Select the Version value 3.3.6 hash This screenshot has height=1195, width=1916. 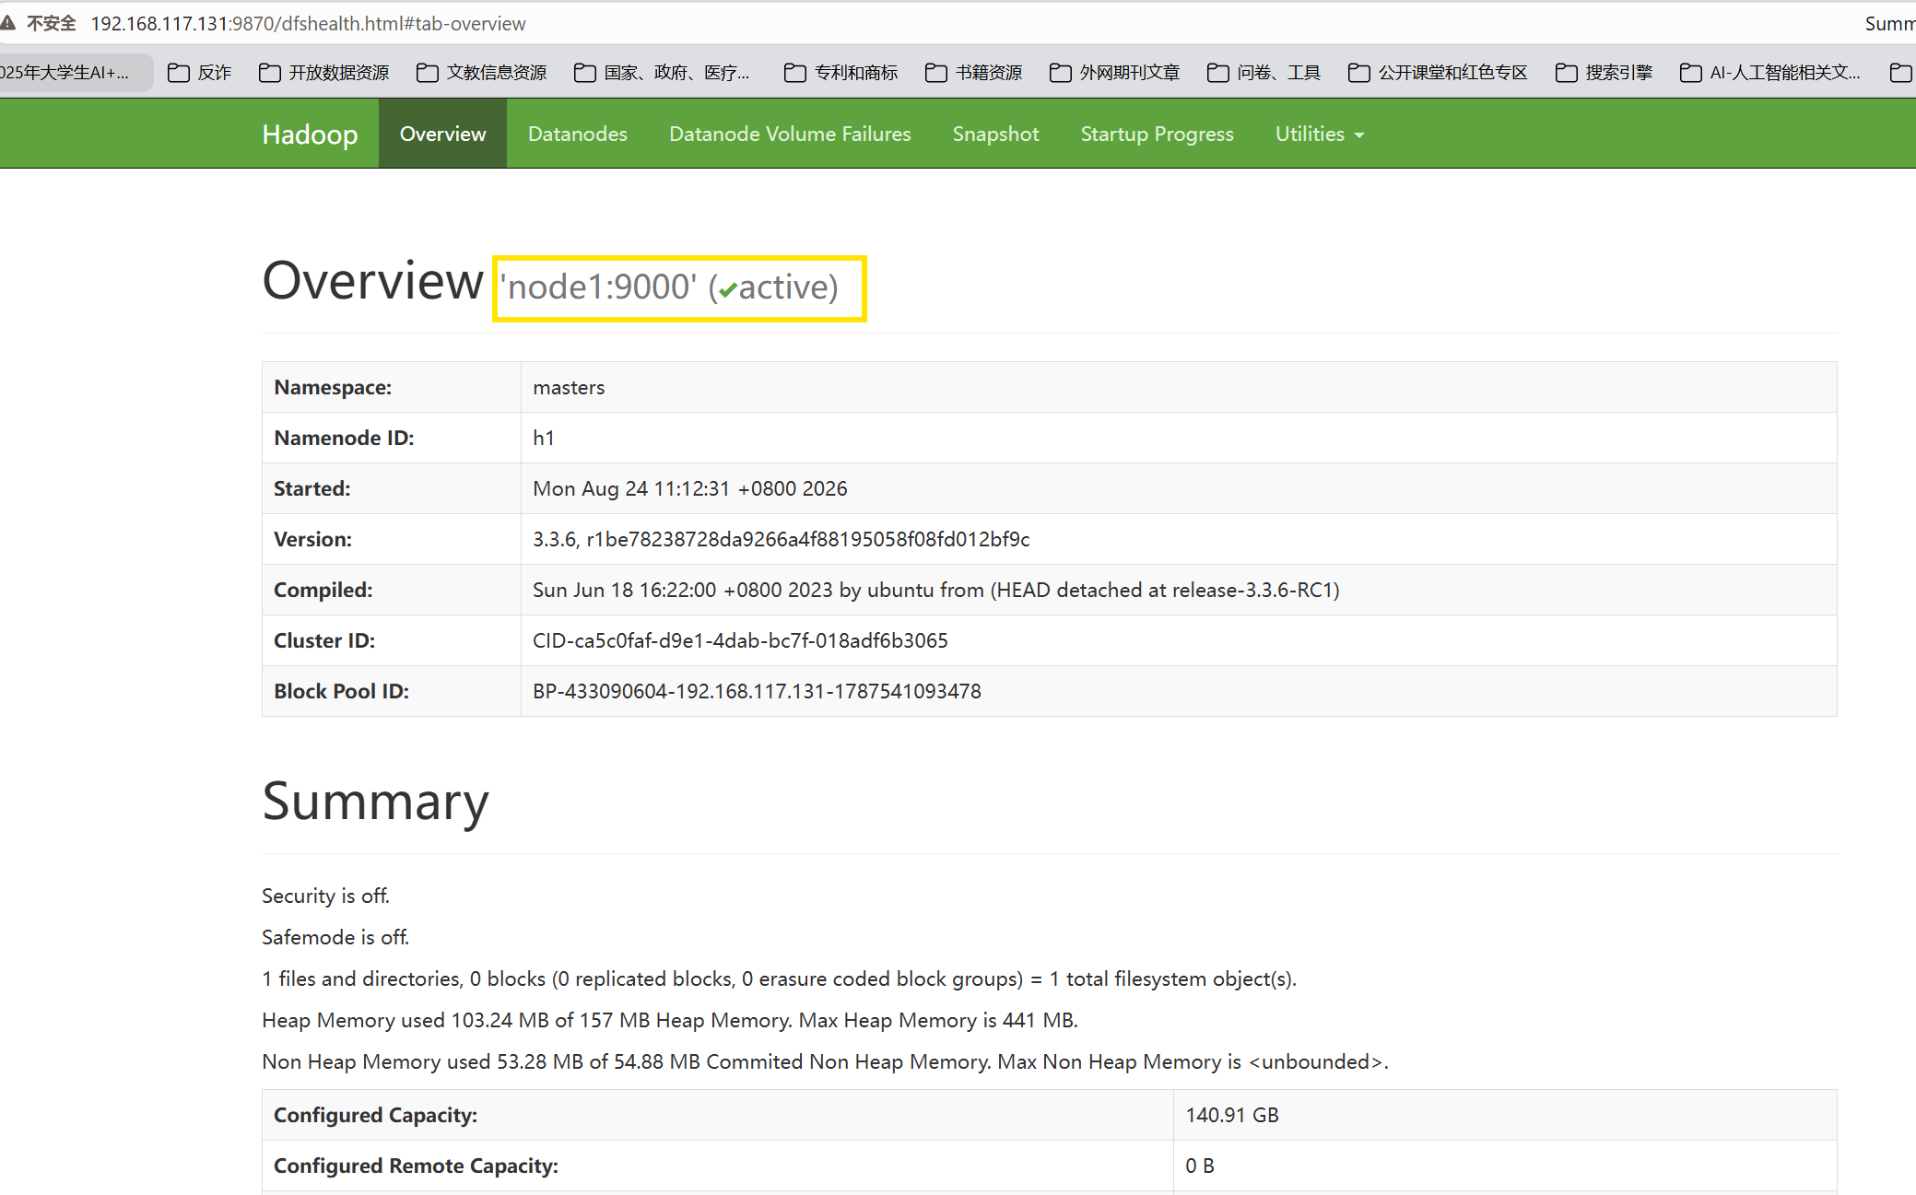click(781, 539)
